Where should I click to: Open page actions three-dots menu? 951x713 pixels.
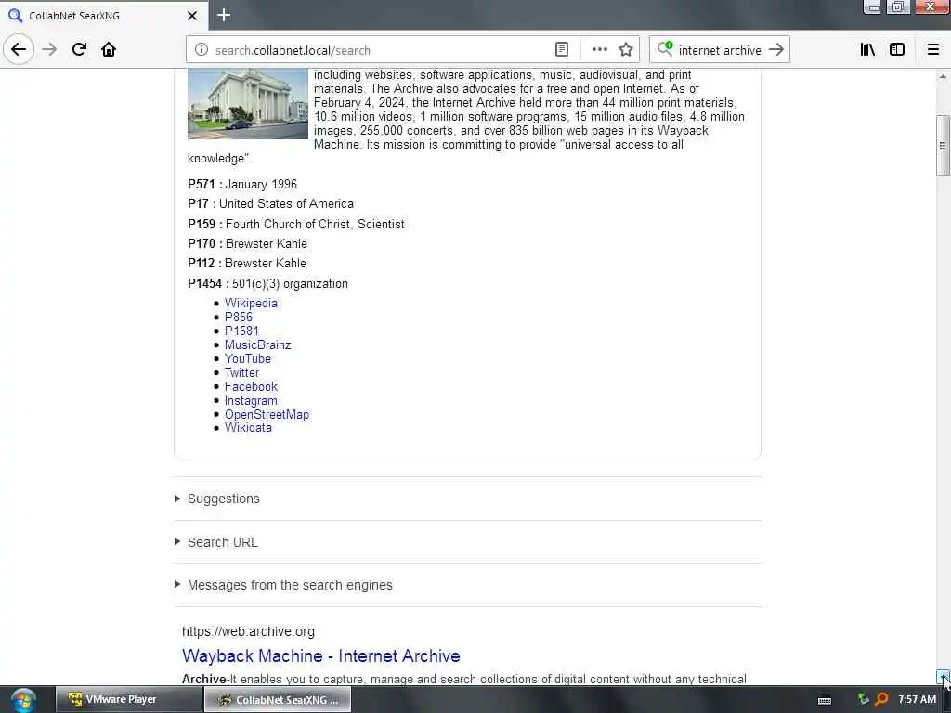(599, 50)
